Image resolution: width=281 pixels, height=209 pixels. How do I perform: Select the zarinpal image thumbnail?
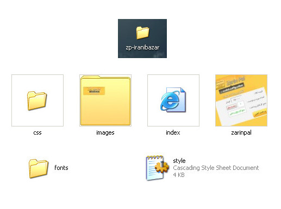(241, 100)
